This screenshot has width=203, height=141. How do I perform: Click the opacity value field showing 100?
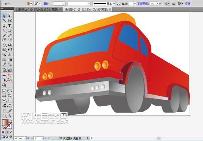pyautogui.click(x=153, y=4)
